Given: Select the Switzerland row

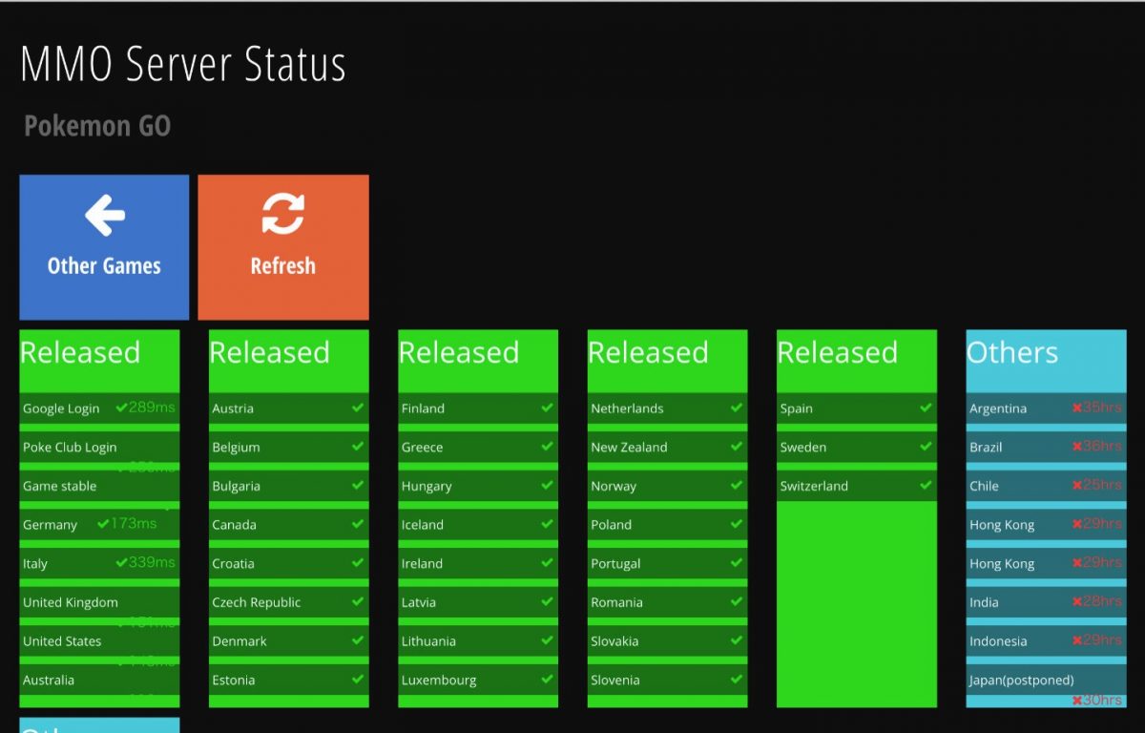Looking at the screenshot, I should click(x=856, y=486).
